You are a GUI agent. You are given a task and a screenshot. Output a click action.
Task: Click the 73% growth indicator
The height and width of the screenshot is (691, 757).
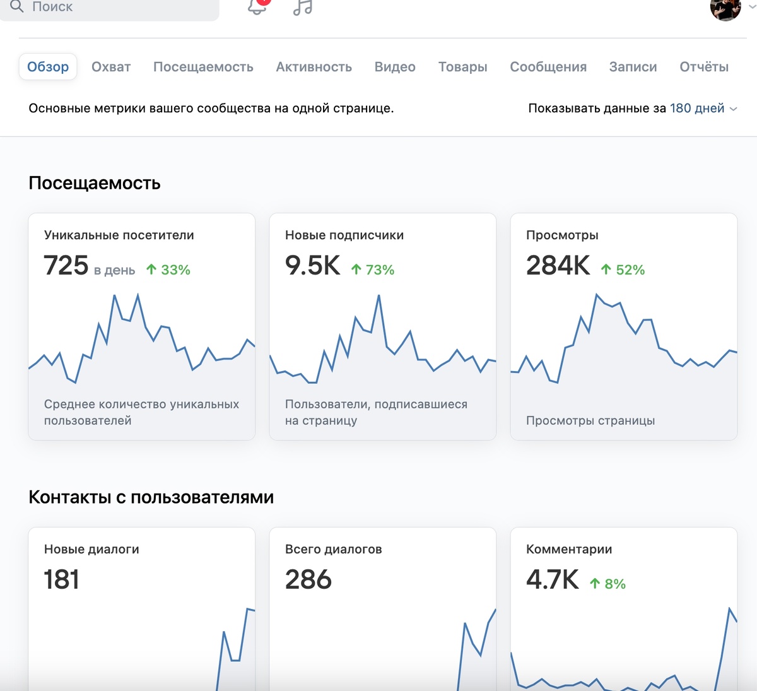click(373, 270)
